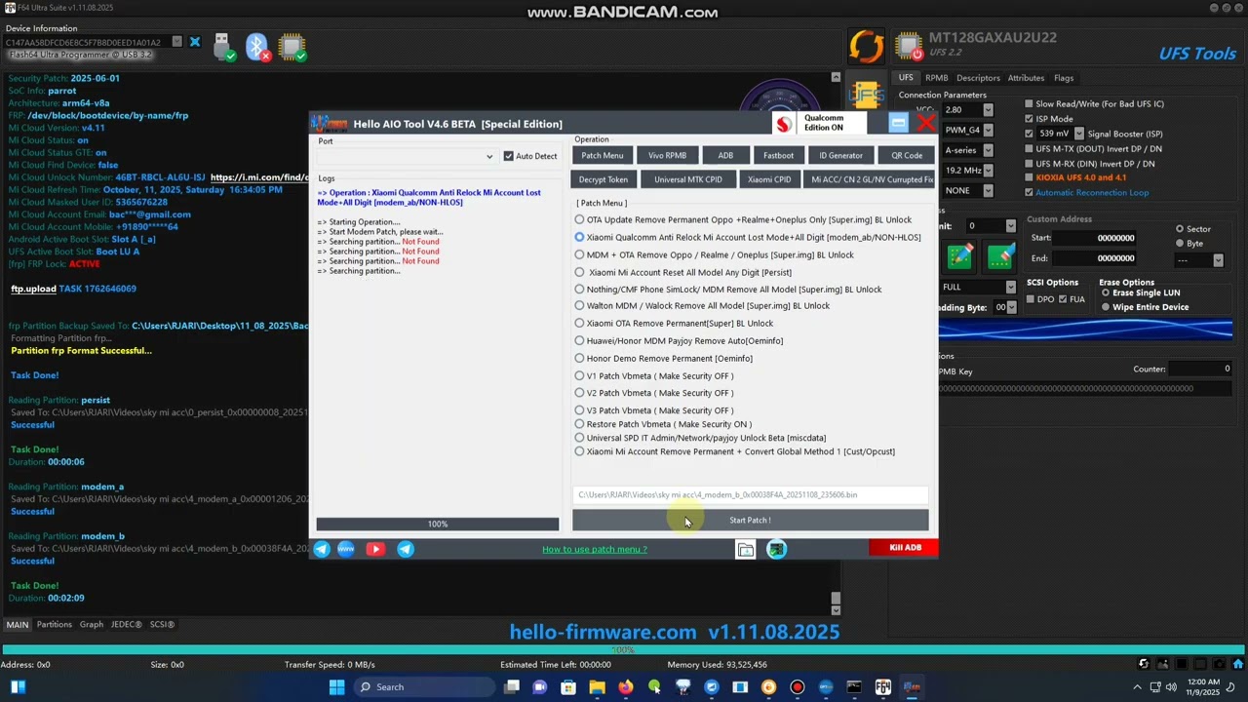Click the patch file path field

(751, 495)
